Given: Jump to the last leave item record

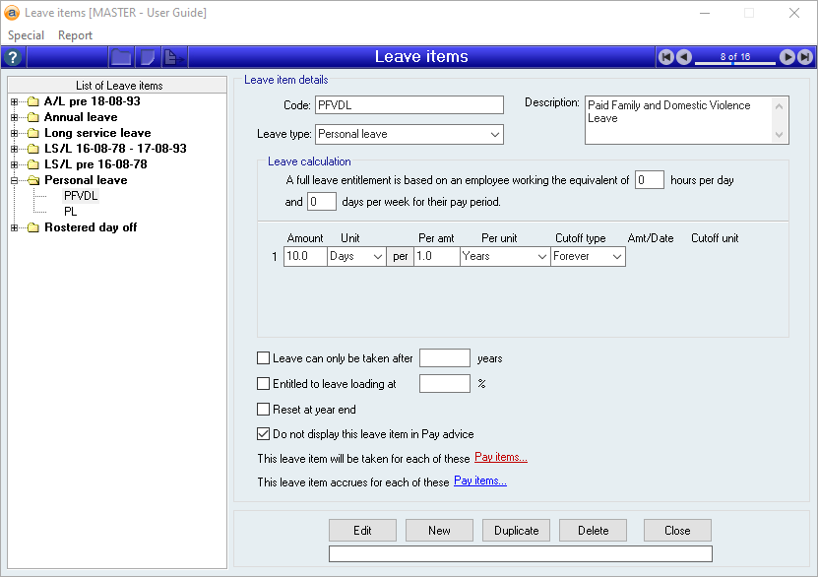Looking at the screenshot, I should (805, 57).
